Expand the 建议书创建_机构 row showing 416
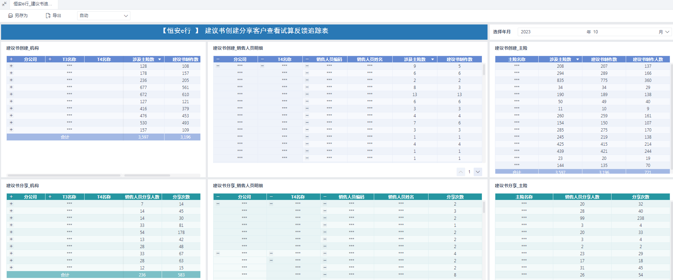This screenshot has width=673, height=280. point(11,108)
